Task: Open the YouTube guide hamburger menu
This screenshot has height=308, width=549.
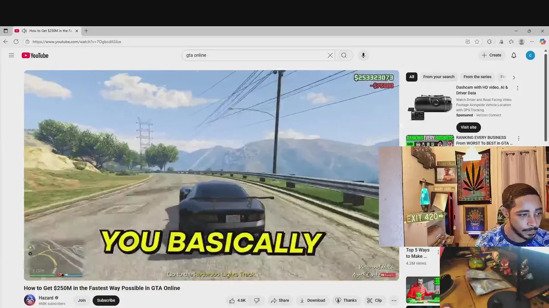Action: pyautogui.click(x=12, y=55)
